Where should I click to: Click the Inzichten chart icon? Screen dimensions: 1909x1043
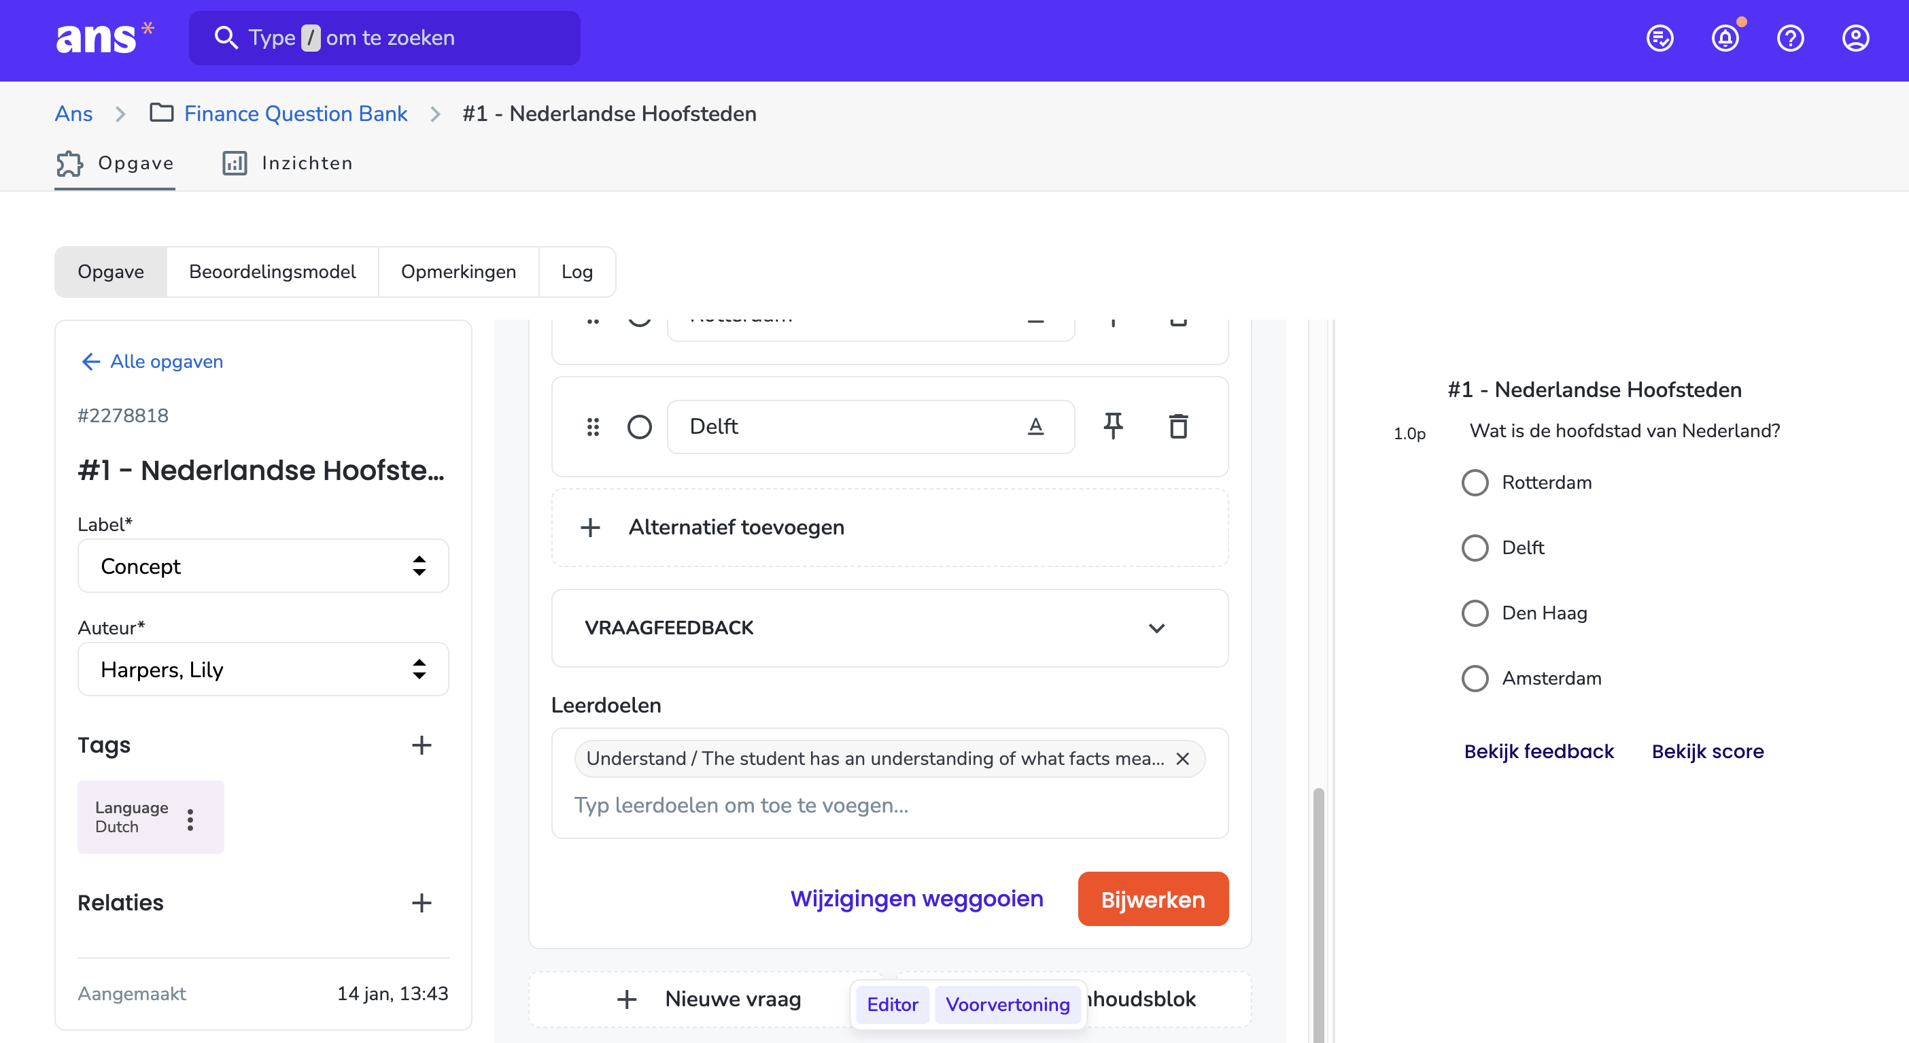235,163
